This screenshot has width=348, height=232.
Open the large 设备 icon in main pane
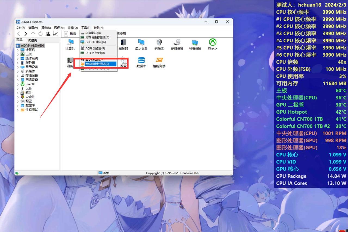(x=70, y=62)
